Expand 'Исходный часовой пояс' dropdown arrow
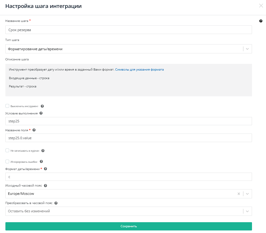The image size is (266, 233). coord(248,194)
